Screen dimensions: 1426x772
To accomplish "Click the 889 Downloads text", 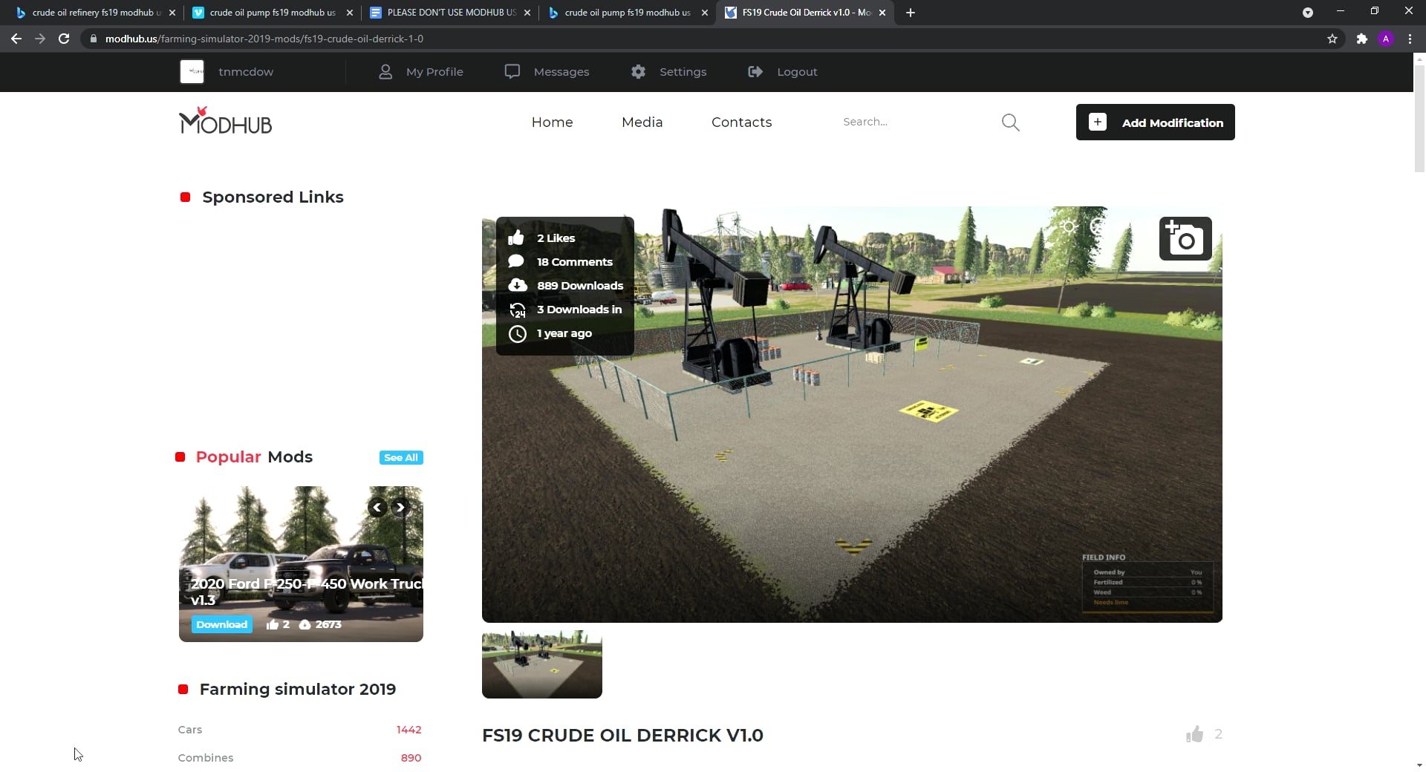I will (x=580, y=286).
